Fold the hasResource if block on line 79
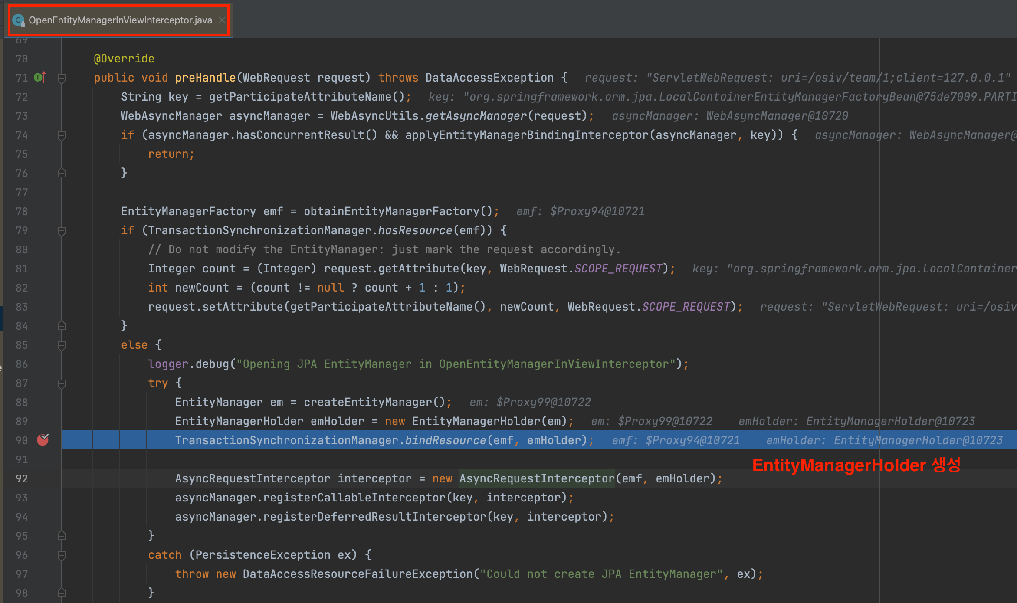Viewport: 1017px width, 603px height. point(62,231)
